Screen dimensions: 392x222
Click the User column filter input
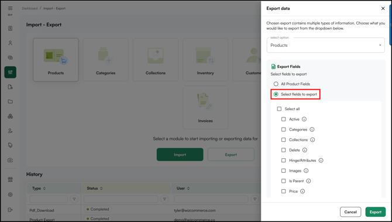[211, 199]
